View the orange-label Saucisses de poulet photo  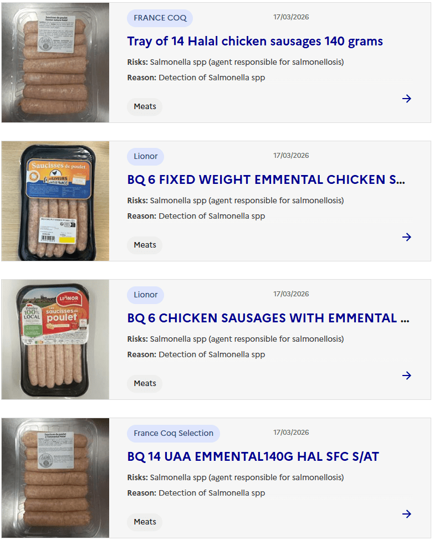coord(55,201)
